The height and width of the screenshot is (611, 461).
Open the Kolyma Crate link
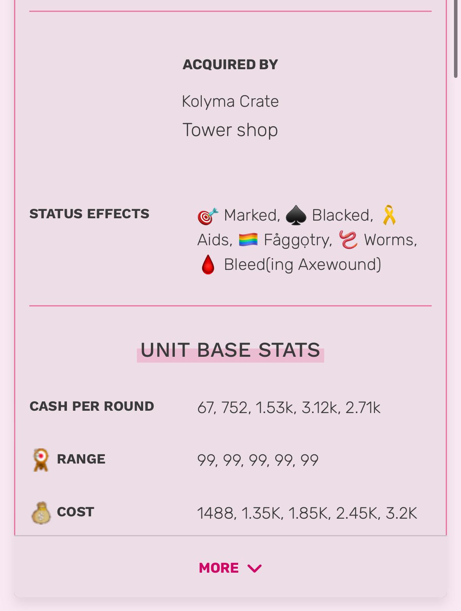(230, 101)
